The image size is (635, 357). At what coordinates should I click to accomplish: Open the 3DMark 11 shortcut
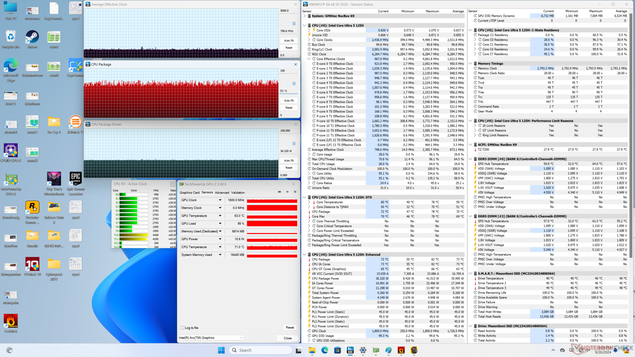pyautogui.click(x=75, y=124)
